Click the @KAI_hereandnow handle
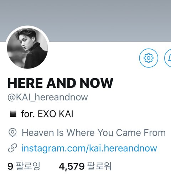This screenshot has height=177, width=171. coord(47,97)
